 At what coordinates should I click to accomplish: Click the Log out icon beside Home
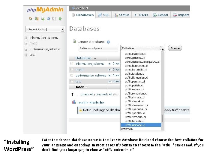[37, 19]
